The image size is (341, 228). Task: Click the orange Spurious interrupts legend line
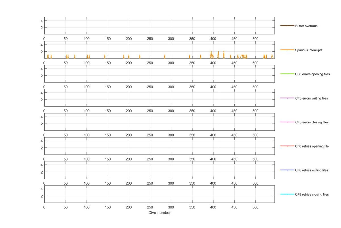pyautogui.click(x=287, y=50)
